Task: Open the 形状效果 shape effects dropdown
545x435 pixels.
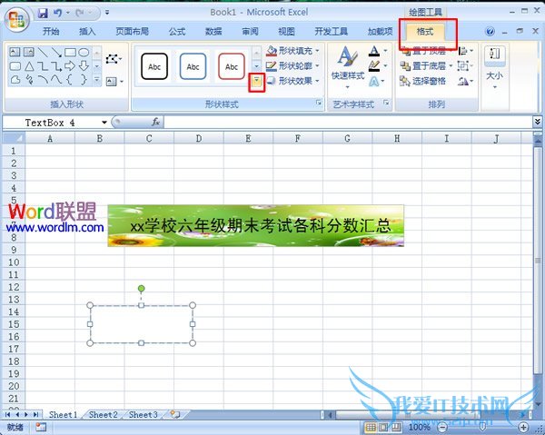Action: point(293,81)
